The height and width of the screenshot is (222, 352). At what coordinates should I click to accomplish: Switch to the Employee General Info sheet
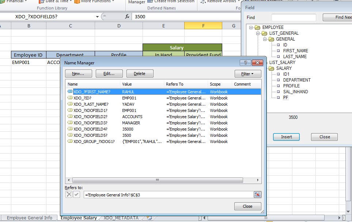click(x=29, y=218)
